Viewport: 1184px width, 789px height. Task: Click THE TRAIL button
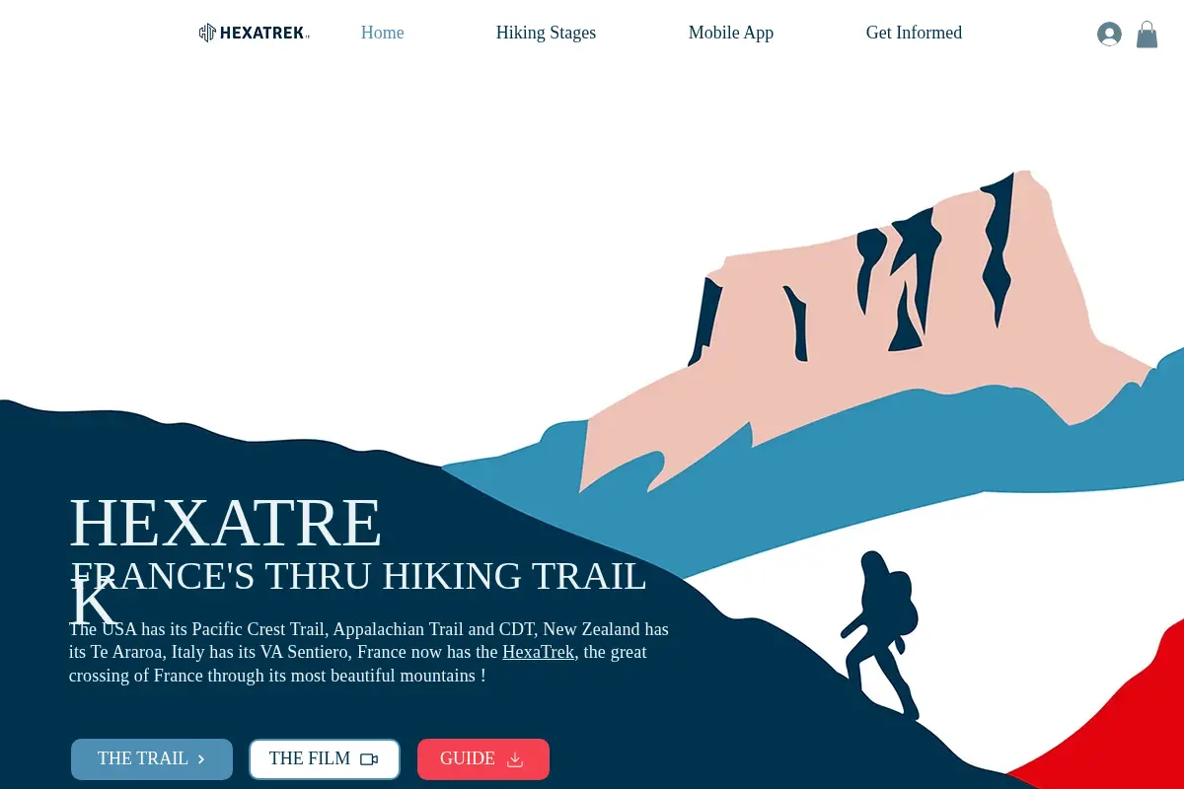[x=152, y=759]
